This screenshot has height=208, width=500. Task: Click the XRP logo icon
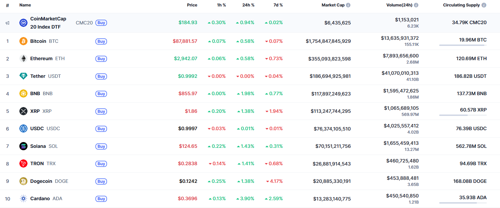[x=23, y=111]
